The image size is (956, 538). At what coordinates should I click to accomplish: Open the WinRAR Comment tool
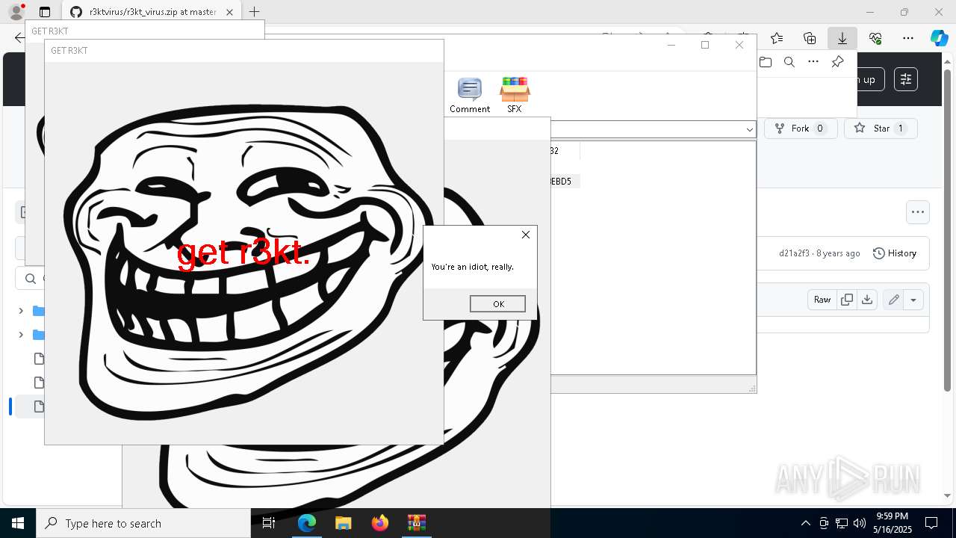click(x=470, y=95)
